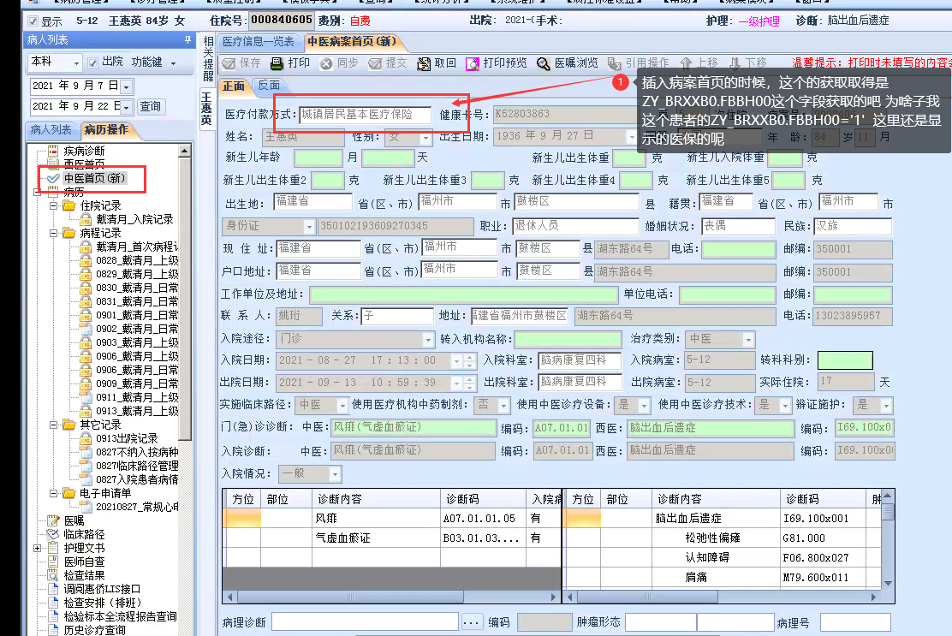Collapse the 电子申请单 folder
Screen dimensions: 952x636
[x=53, y=493]
